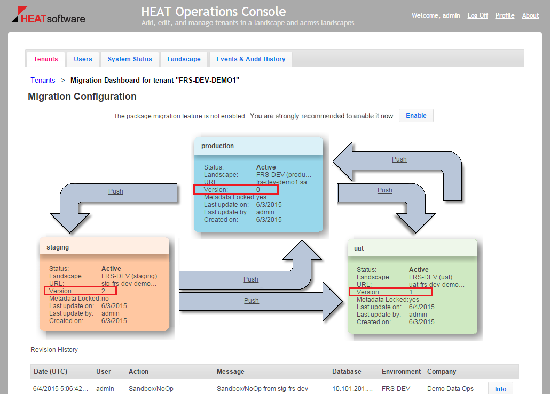
Task: Click the Environment column header
Action: point(401,372)
